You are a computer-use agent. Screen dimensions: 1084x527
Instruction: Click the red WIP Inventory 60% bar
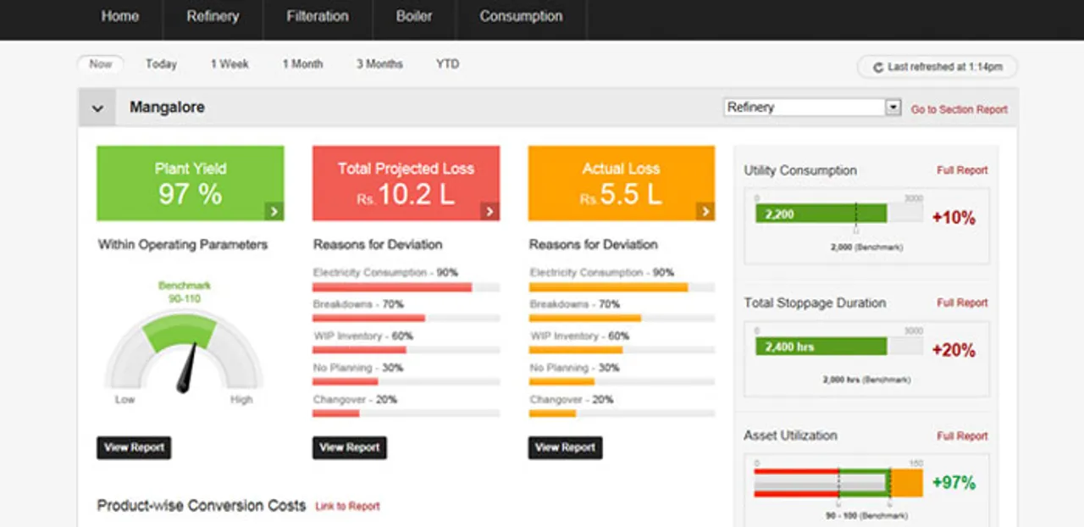(406, 350)
